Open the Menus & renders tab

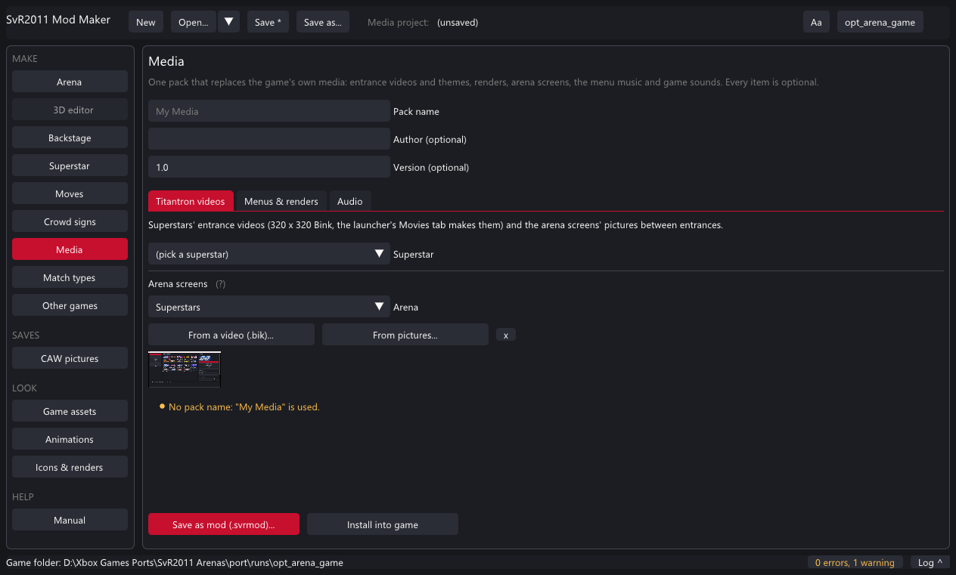(x=281, y=201)
